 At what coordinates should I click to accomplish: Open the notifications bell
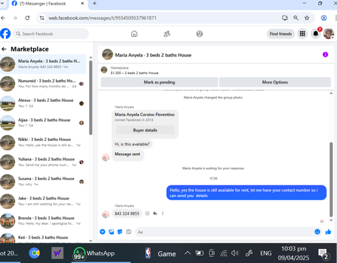(315, 34)
